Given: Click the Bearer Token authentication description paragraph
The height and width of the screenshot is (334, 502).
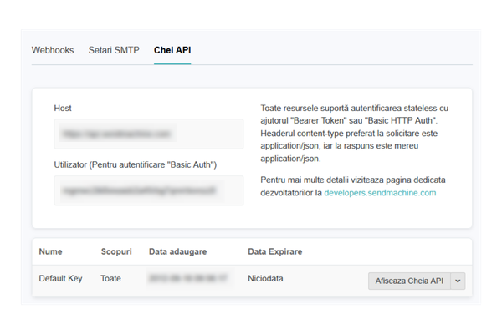Looking at the screenshot, I should pyautogui.click(x=355, y=134).
